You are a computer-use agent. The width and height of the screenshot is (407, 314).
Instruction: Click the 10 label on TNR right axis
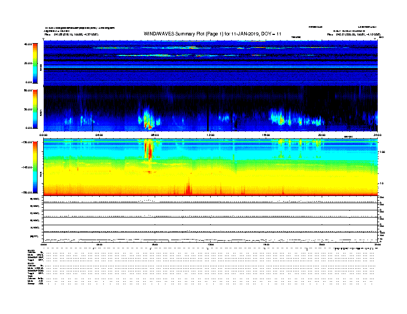381,184
